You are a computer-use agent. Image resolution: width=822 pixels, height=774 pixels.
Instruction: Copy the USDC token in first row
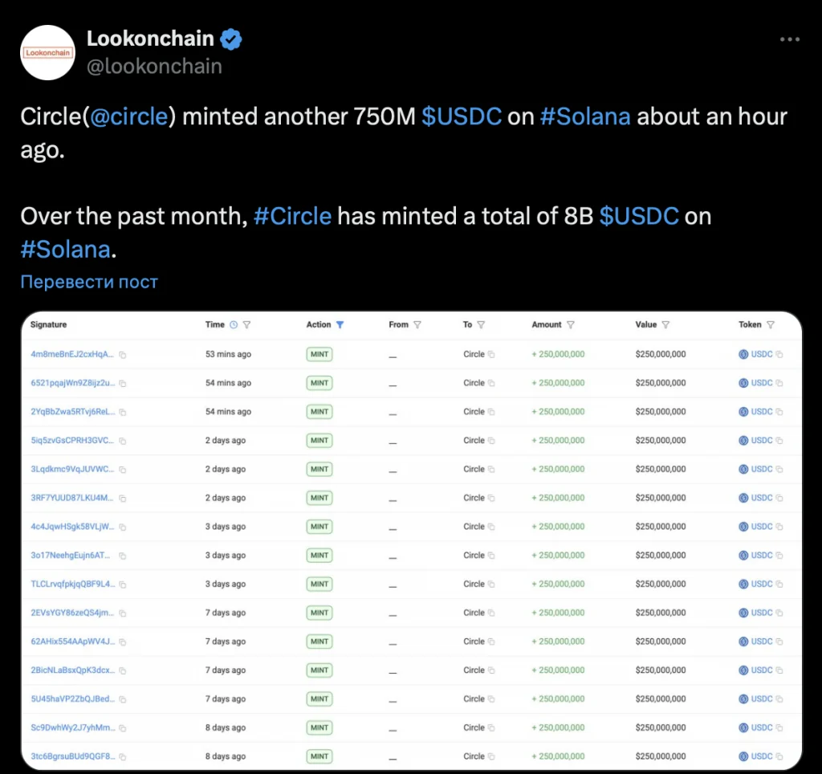point(779,354)
